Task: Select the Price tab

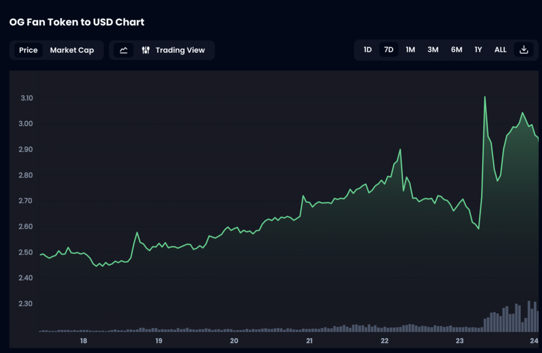Action: pyautogui.click(x=29, y=50)
